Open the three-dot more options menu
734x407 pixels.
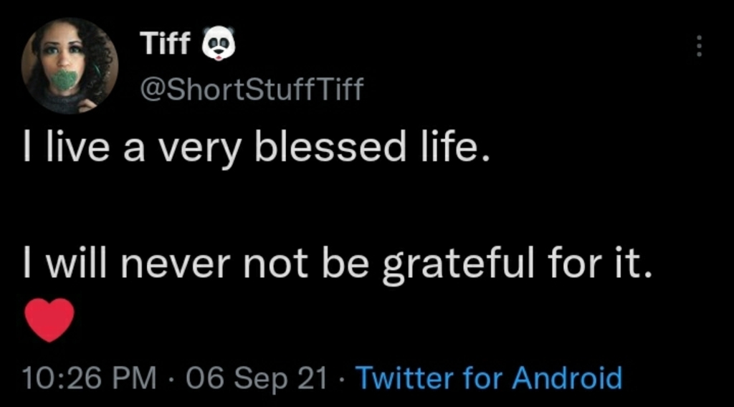(700, 47)
